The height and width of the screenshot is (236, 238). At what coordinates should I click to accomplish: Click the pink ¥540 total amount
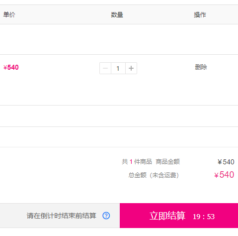pyautogui.click(x=224, y=175)
